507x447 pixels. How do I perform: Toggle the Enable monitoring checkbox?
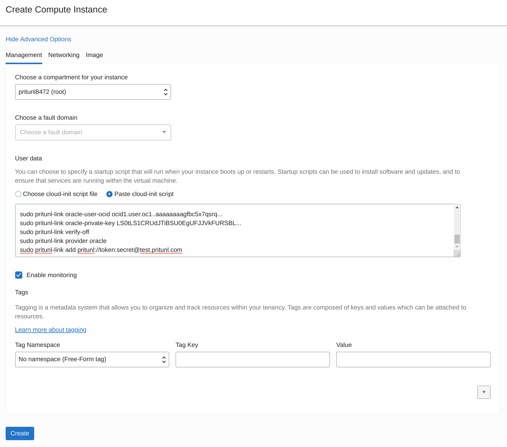pos(19,275)
